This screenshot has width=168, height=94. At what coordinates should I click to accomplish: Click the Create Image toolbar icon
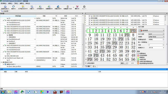click(49, 7)
